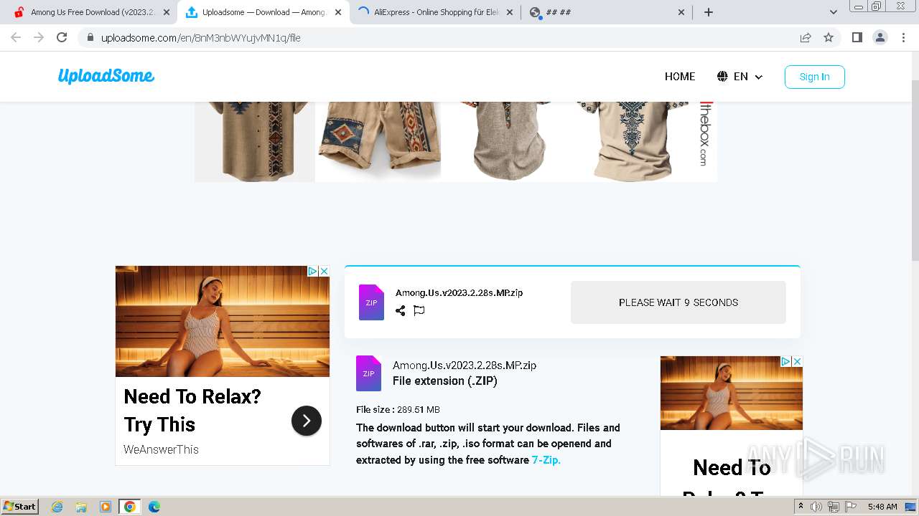Click the 5:48 AM taskbar clock
The height and width of the screenshot is (516, 919).
tap(882, 507)
